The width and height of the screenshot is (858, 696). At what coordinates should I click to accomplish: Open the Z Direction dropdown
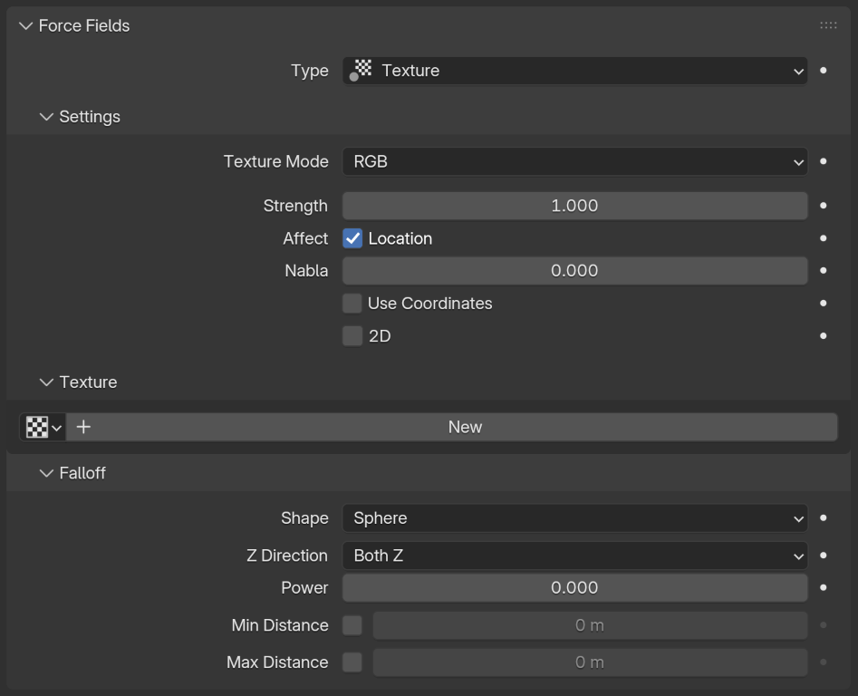click(574, 556)
